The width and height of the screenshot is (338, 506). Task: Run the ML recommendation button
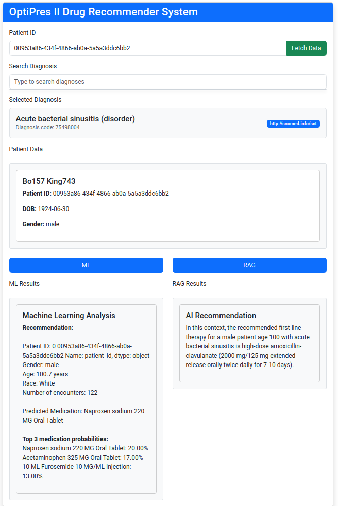pyautogui.click(x=86, y=265)
